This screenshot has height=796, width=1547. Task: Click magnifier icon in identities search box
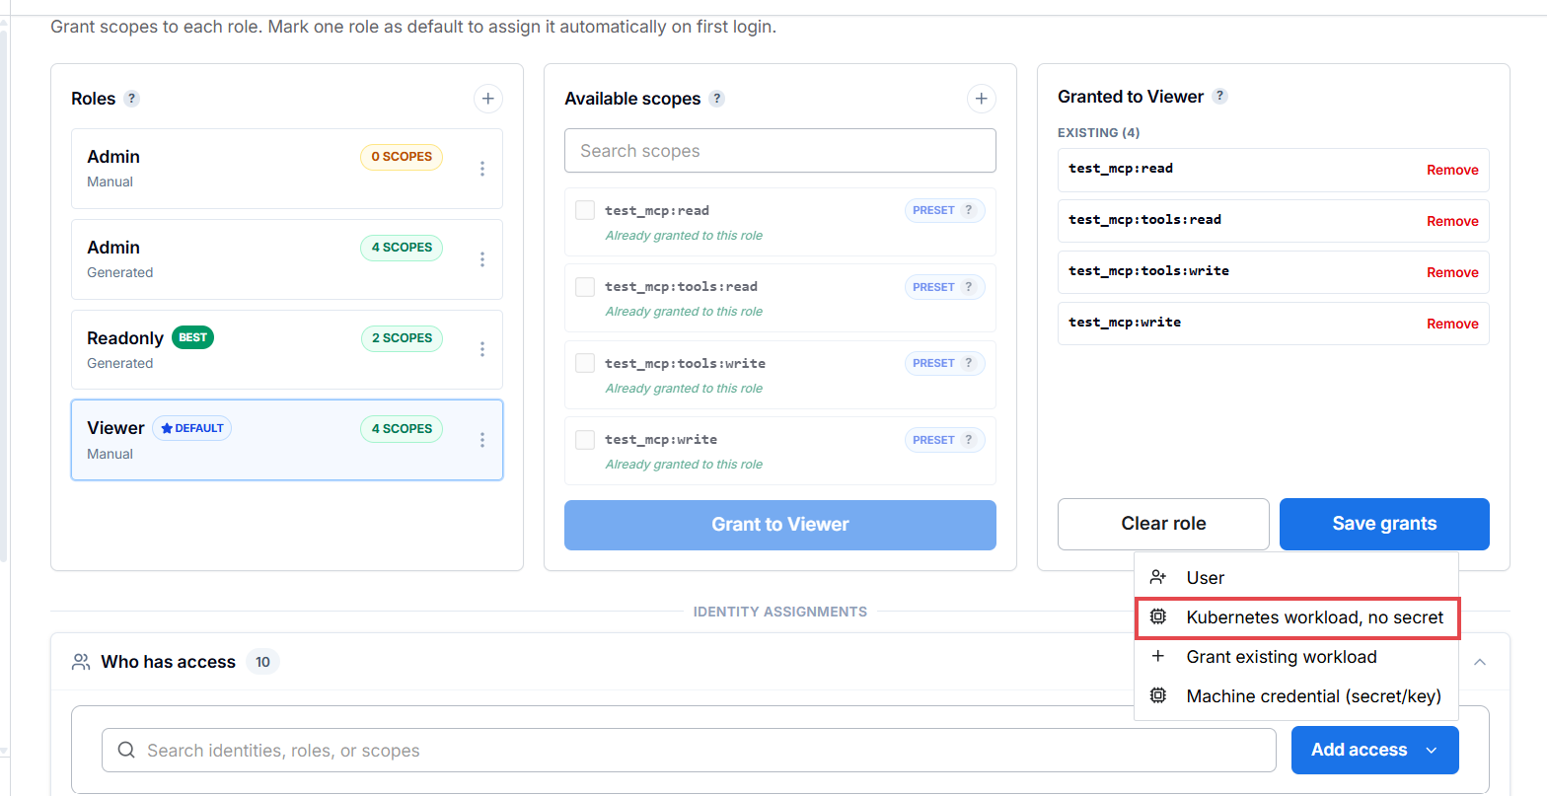point(126,751)
